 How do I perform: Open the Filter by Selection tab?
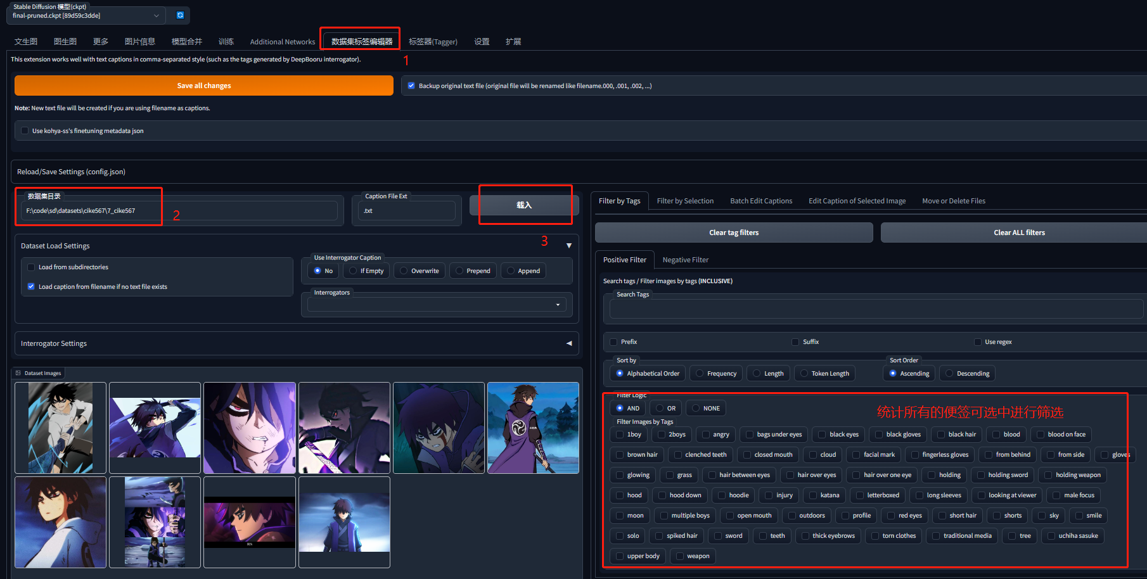tap(685, 201)
